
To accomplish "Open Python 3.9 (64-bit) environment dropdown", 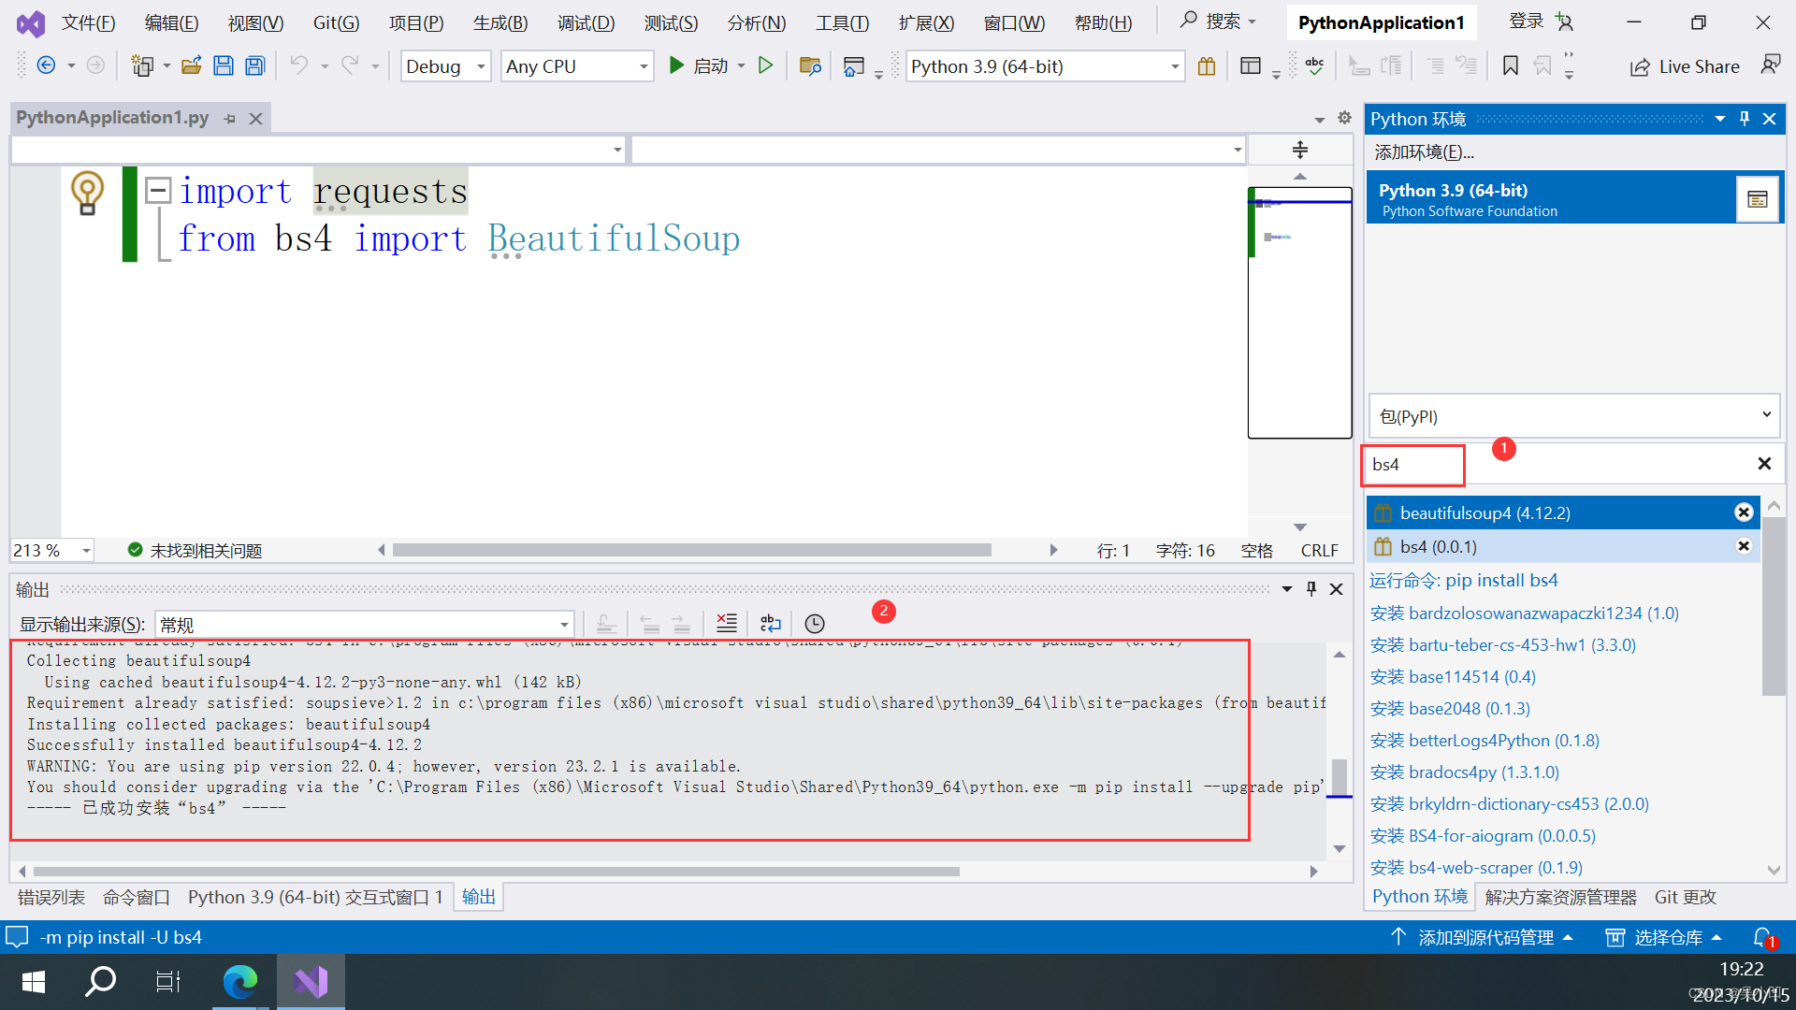I will point(1044,66).
